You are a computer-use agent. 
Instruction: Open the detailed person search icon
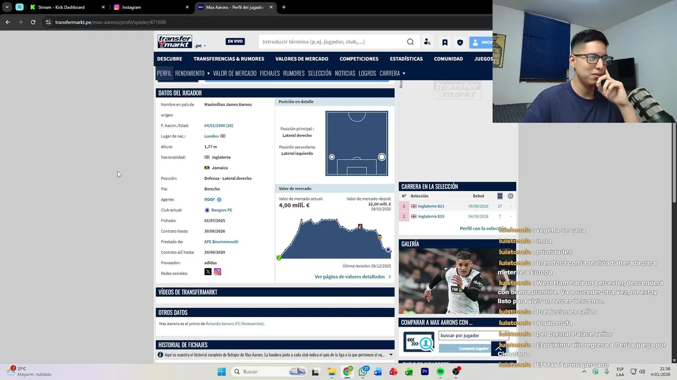pos(427,42)
